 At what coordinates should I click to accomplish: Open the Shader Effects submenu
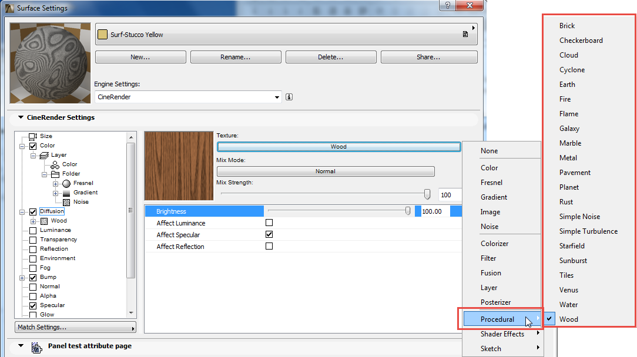[502, 334]
